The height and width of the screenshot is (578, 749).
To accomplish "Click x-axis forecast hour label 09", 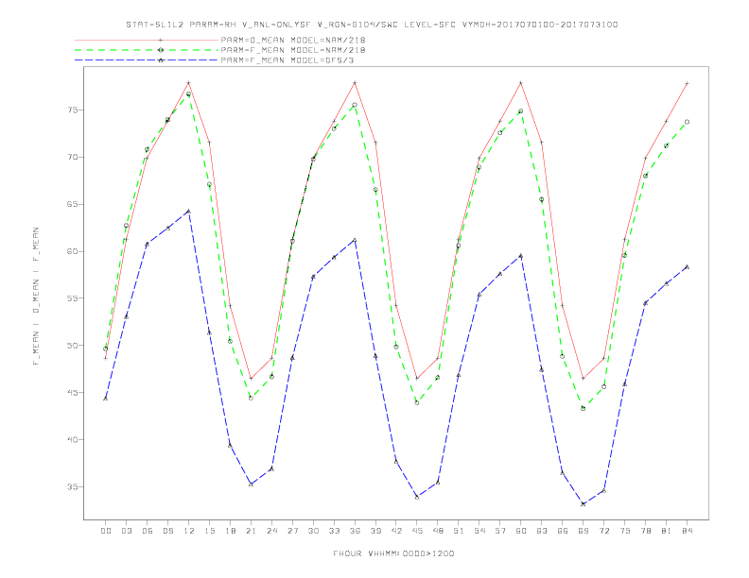I will point(167,531).
